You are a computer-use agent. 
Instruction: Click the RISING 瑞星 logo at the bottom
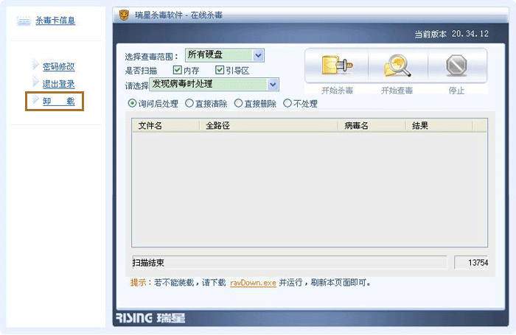(150, 318)
